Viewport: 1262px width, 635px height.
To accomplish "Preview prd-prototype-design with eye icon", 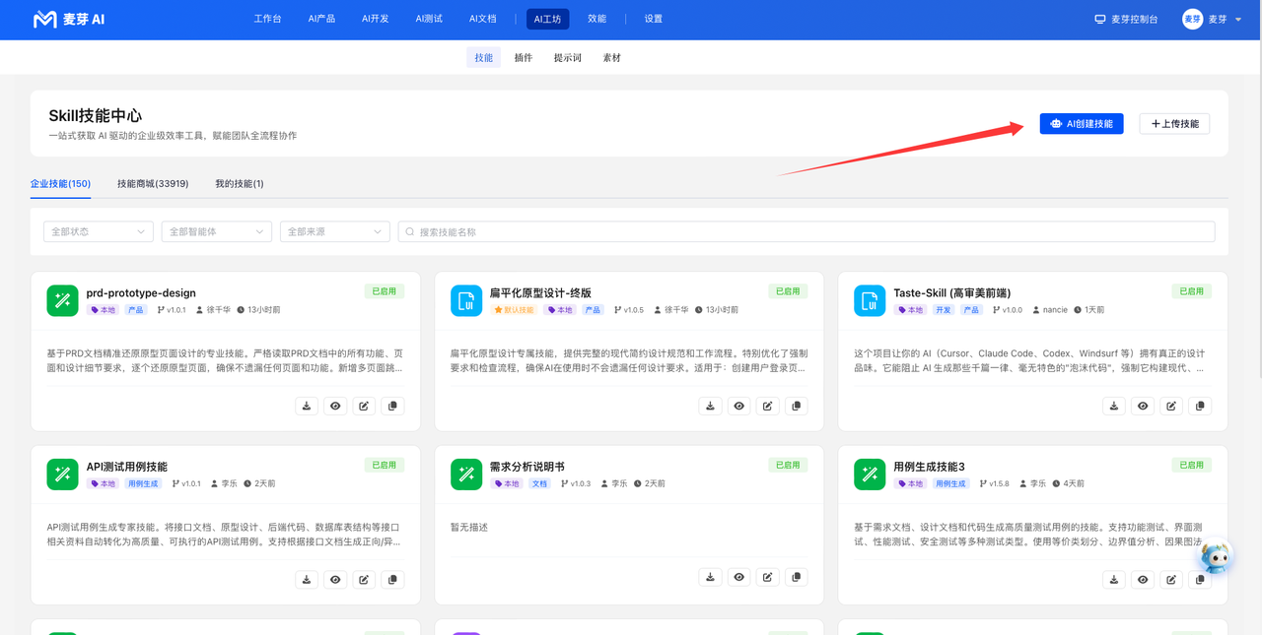I will coord(335,406).
